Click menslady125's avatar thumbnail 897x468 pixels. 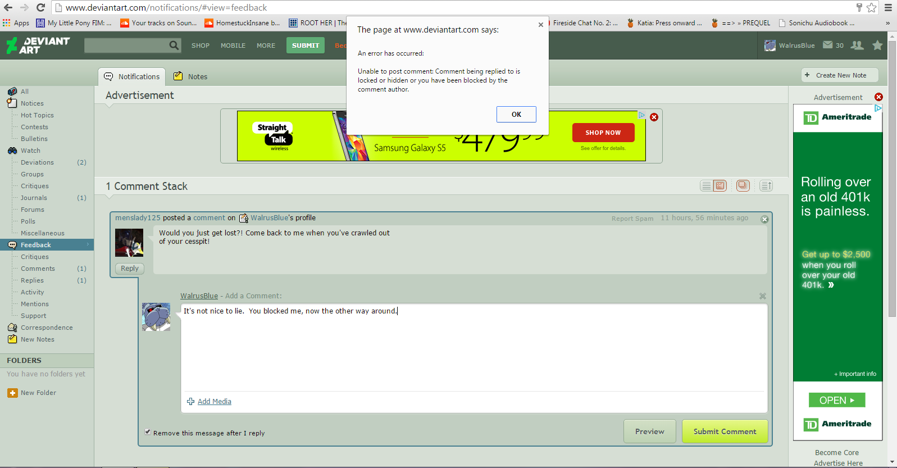pos(129,243)
